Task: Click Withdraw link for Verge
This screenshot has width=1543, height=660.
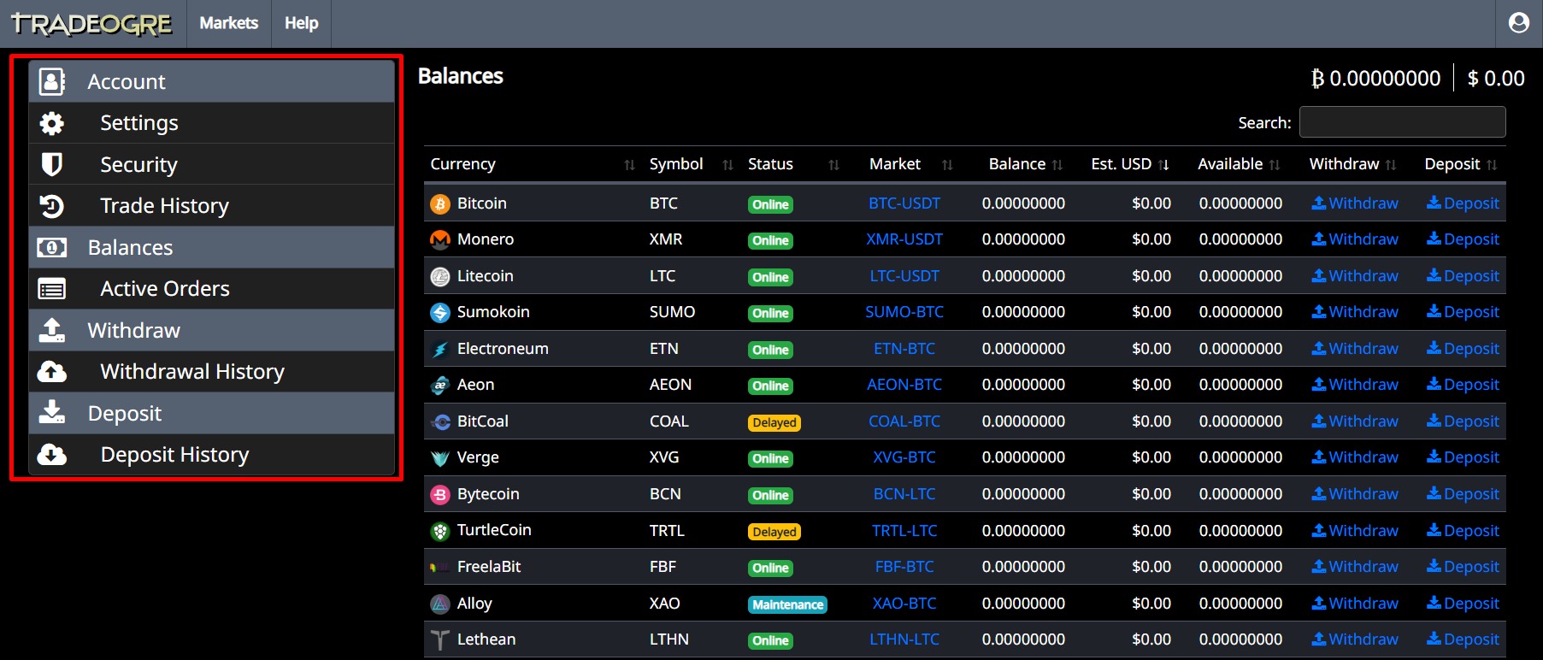Action: click(1356, 457)
